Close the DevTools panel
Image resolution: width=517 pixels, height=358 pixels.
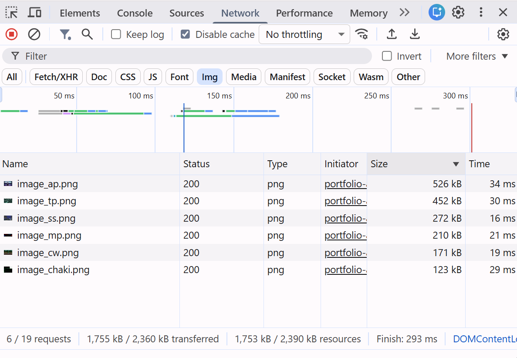(x=503, y=13)
